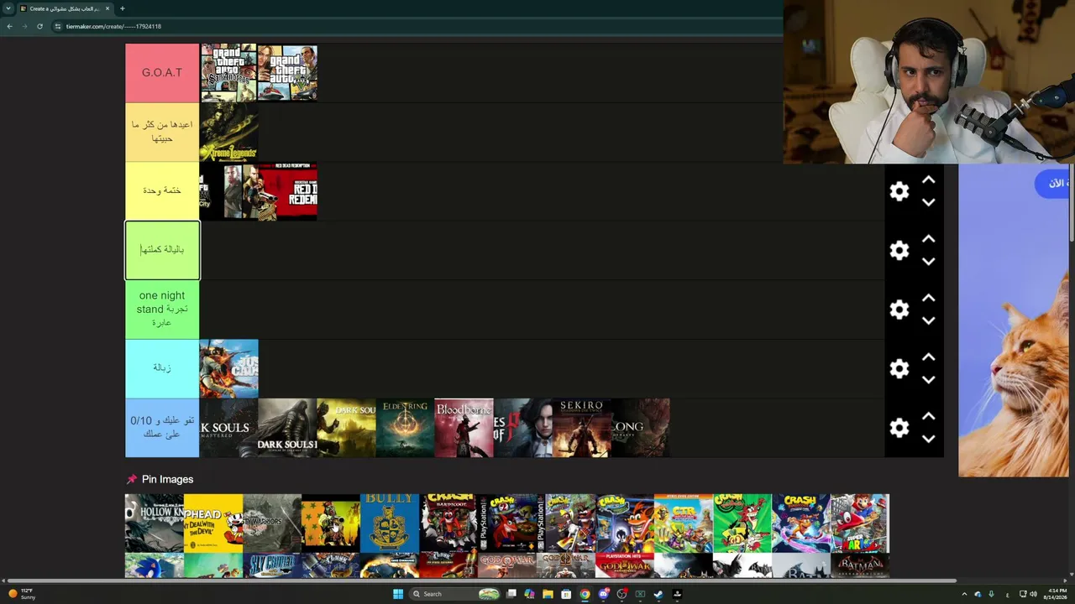Pick the Hollow Knight image from the pool
This screenshot has height=604, width=1075.
pyautogui.click(x=155, y=523)
